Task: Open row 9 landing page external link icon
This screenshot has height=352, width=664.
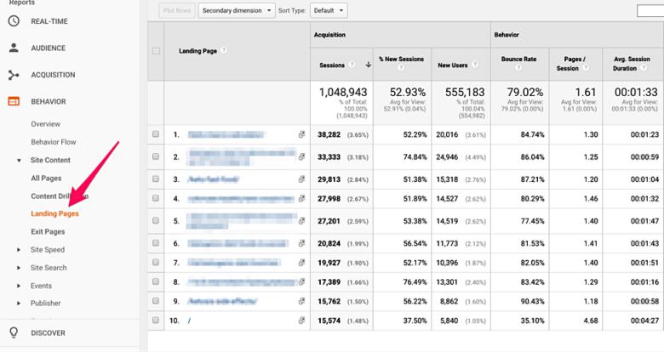Action: (301, 301)
